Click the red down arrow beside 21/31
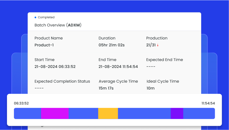Screen dimensions: 229x130 pyautogui.click(x=158, y=45)
